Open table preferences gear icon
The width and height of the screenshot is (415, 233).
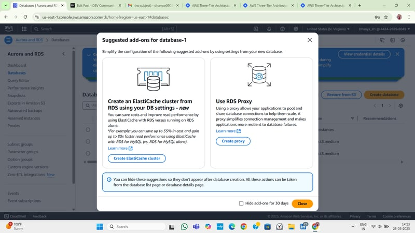pyautogui.click(x=400, y=106)
